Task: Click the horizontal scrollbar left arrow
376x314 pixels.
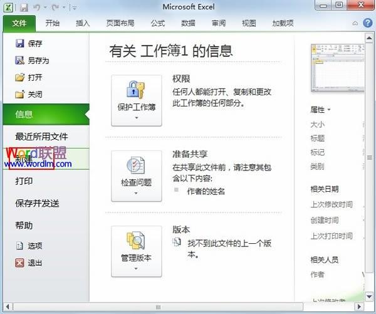Action: click(x=8, y=307)
